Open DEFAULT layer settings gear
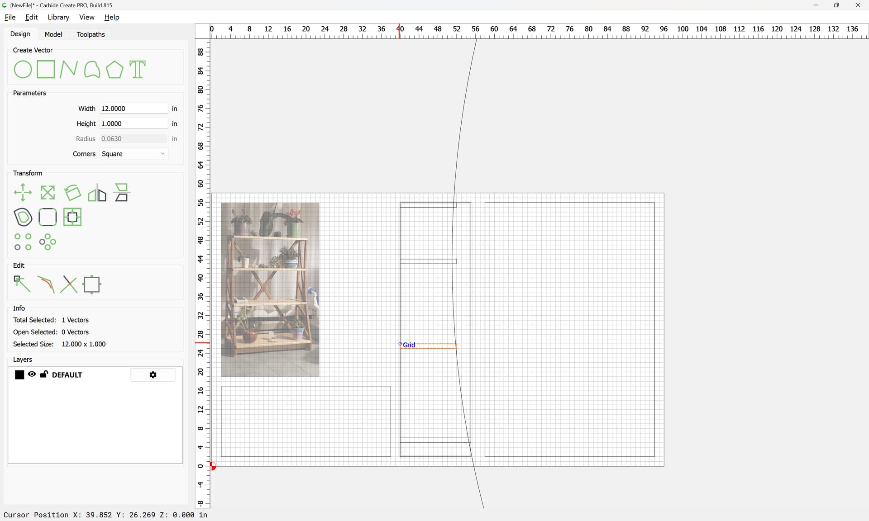The height and width of the screenshot is (521, 869). [153, 375]
